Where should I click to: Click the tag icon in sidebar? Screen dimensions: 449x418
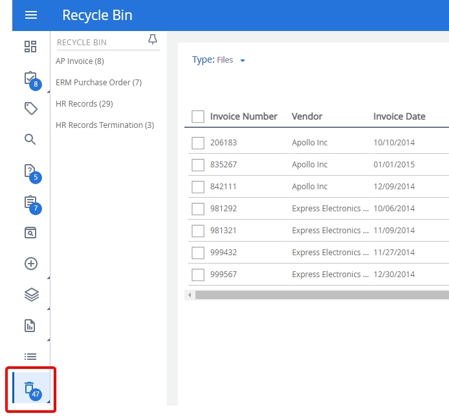click(30, 109)
